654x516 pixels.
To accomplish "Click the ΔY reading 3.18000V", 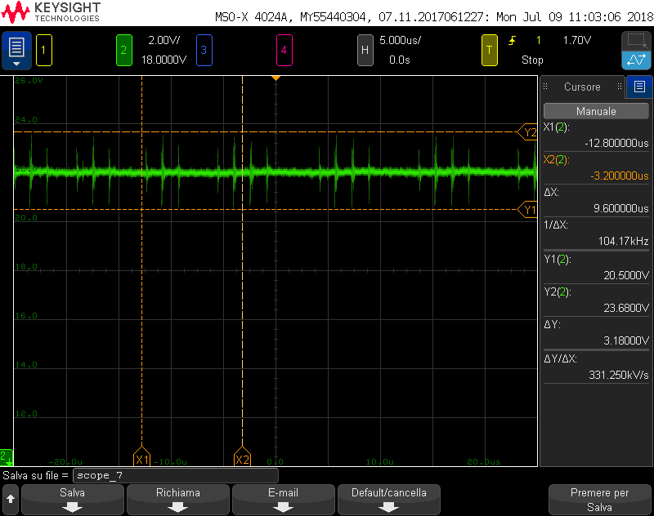I will 626,340.
